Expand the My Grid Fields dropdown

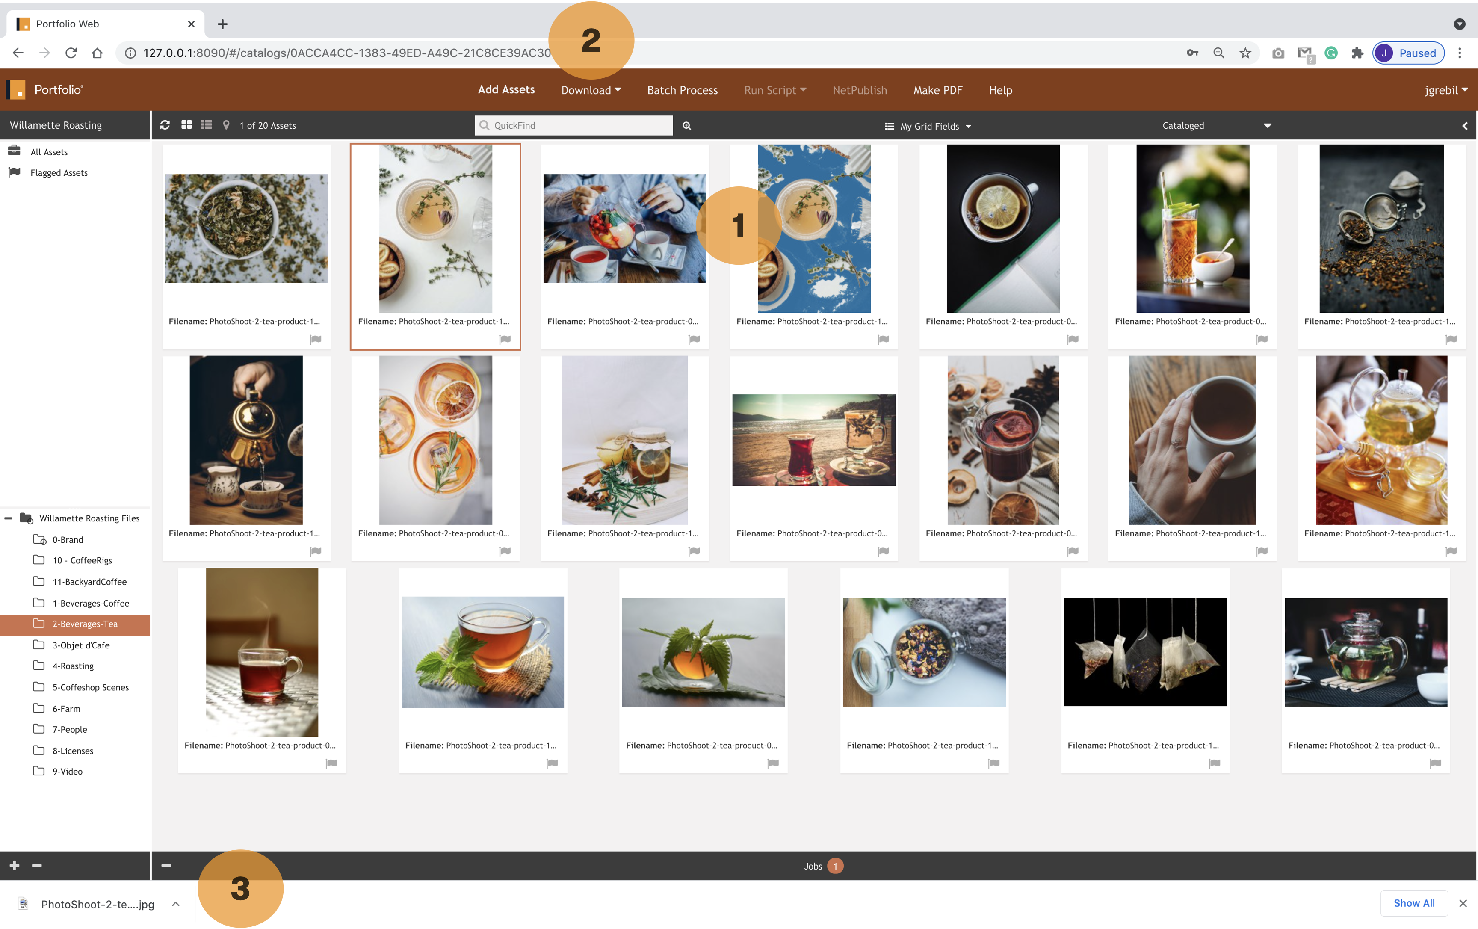coord(928,127)
